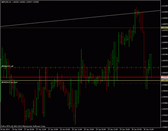168x131 pixels.
Task: Select the solid yellow horizontal price line
Action: 80,80
